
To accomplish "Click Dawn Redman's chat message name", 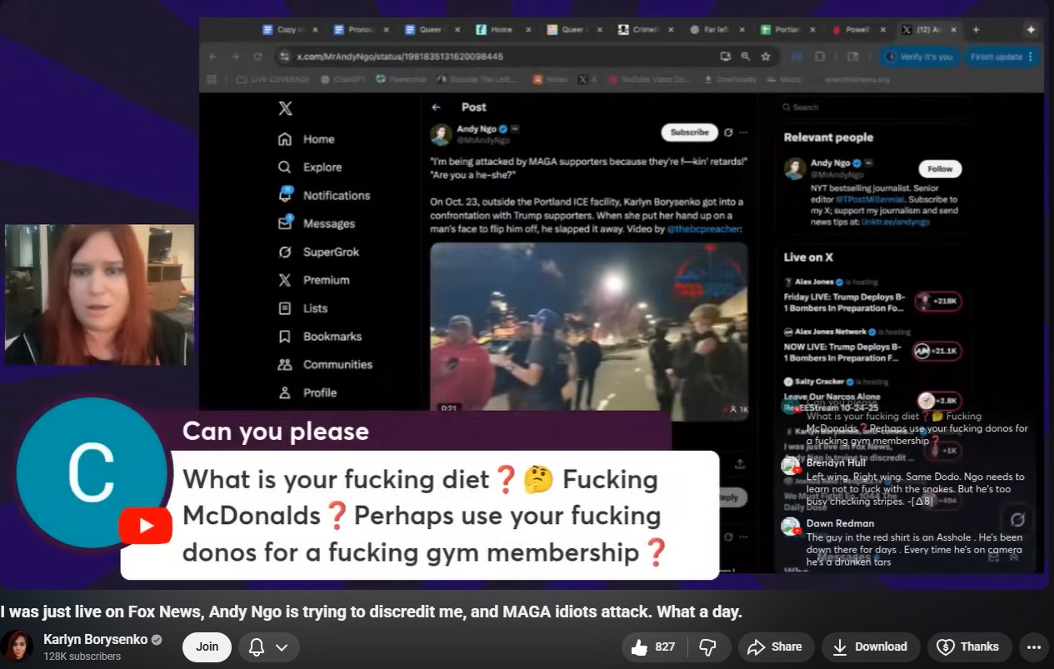I will [840, 523].
